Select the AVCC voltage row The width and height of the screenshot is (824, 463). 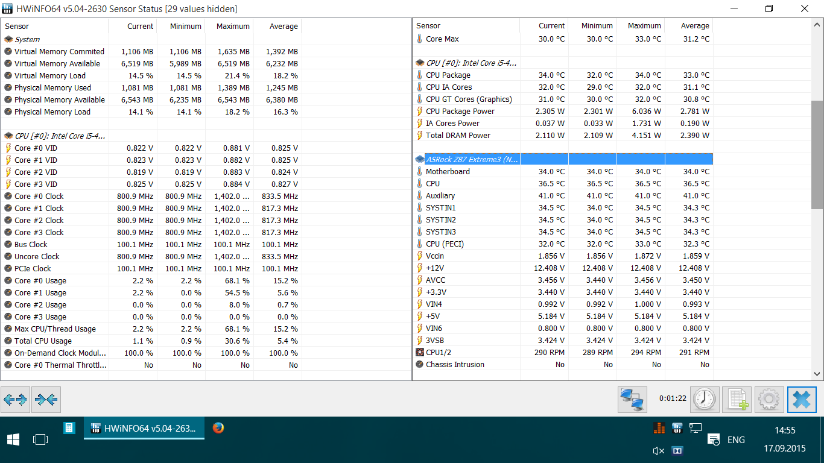563,280
